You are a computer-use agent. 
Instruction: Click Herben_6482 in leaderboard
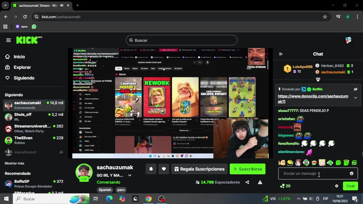point(332,66)
